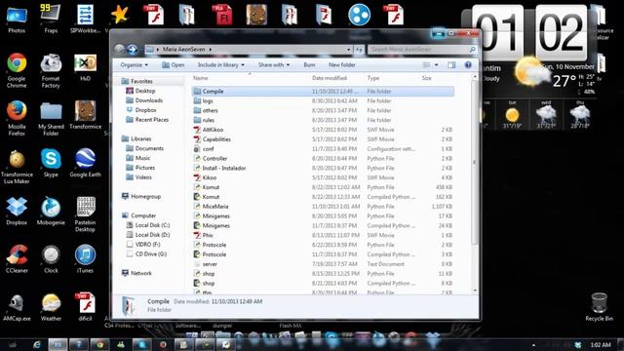Click the Maria AeonSeven breadcrumb
This screenshot has width=624, height=351.
184,50
